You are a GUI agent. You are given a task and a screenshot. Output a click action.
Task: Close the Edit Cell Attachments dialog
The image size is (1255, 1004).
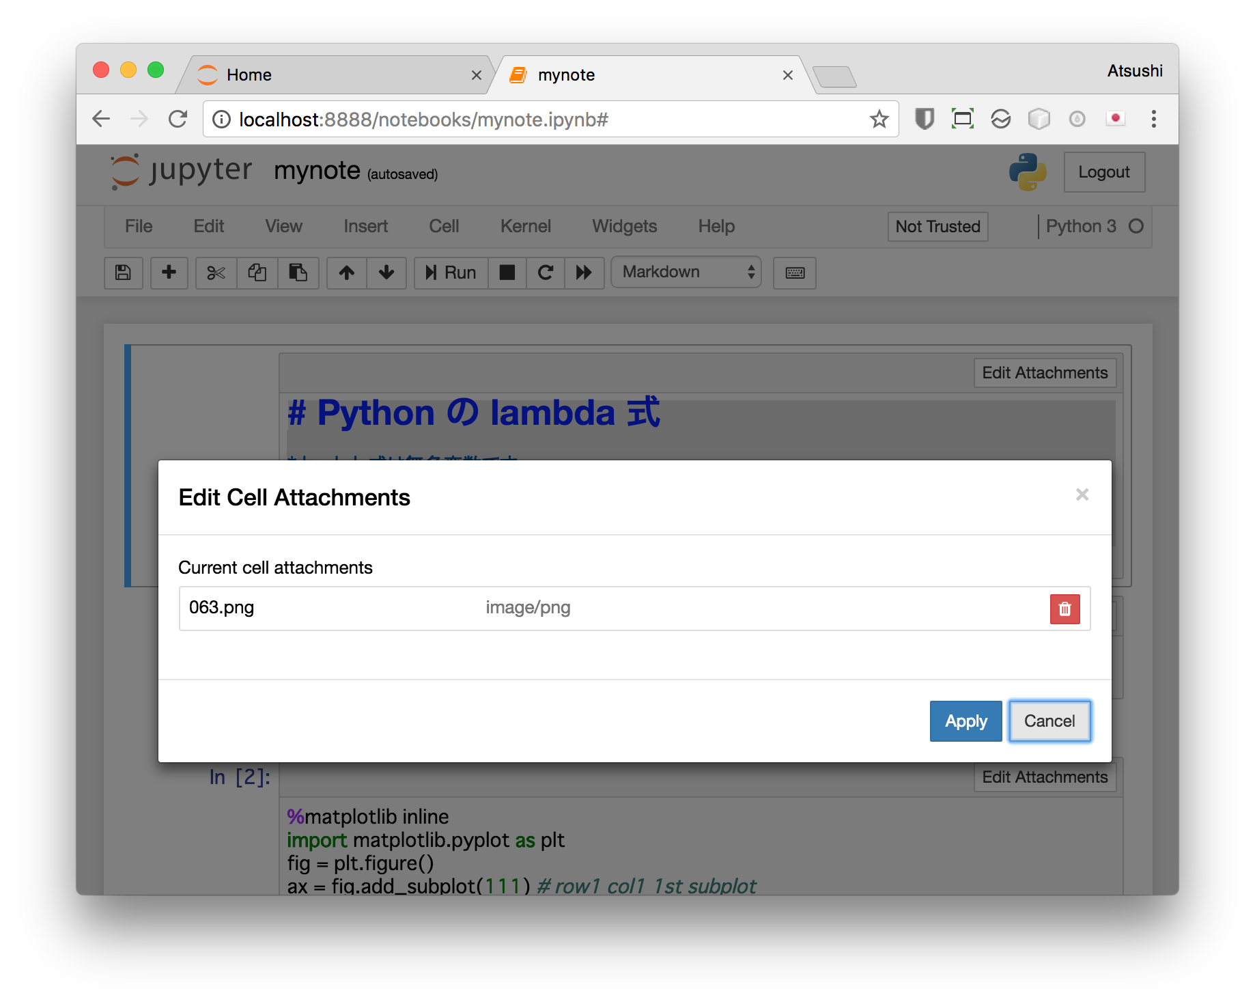point(1082,494)
